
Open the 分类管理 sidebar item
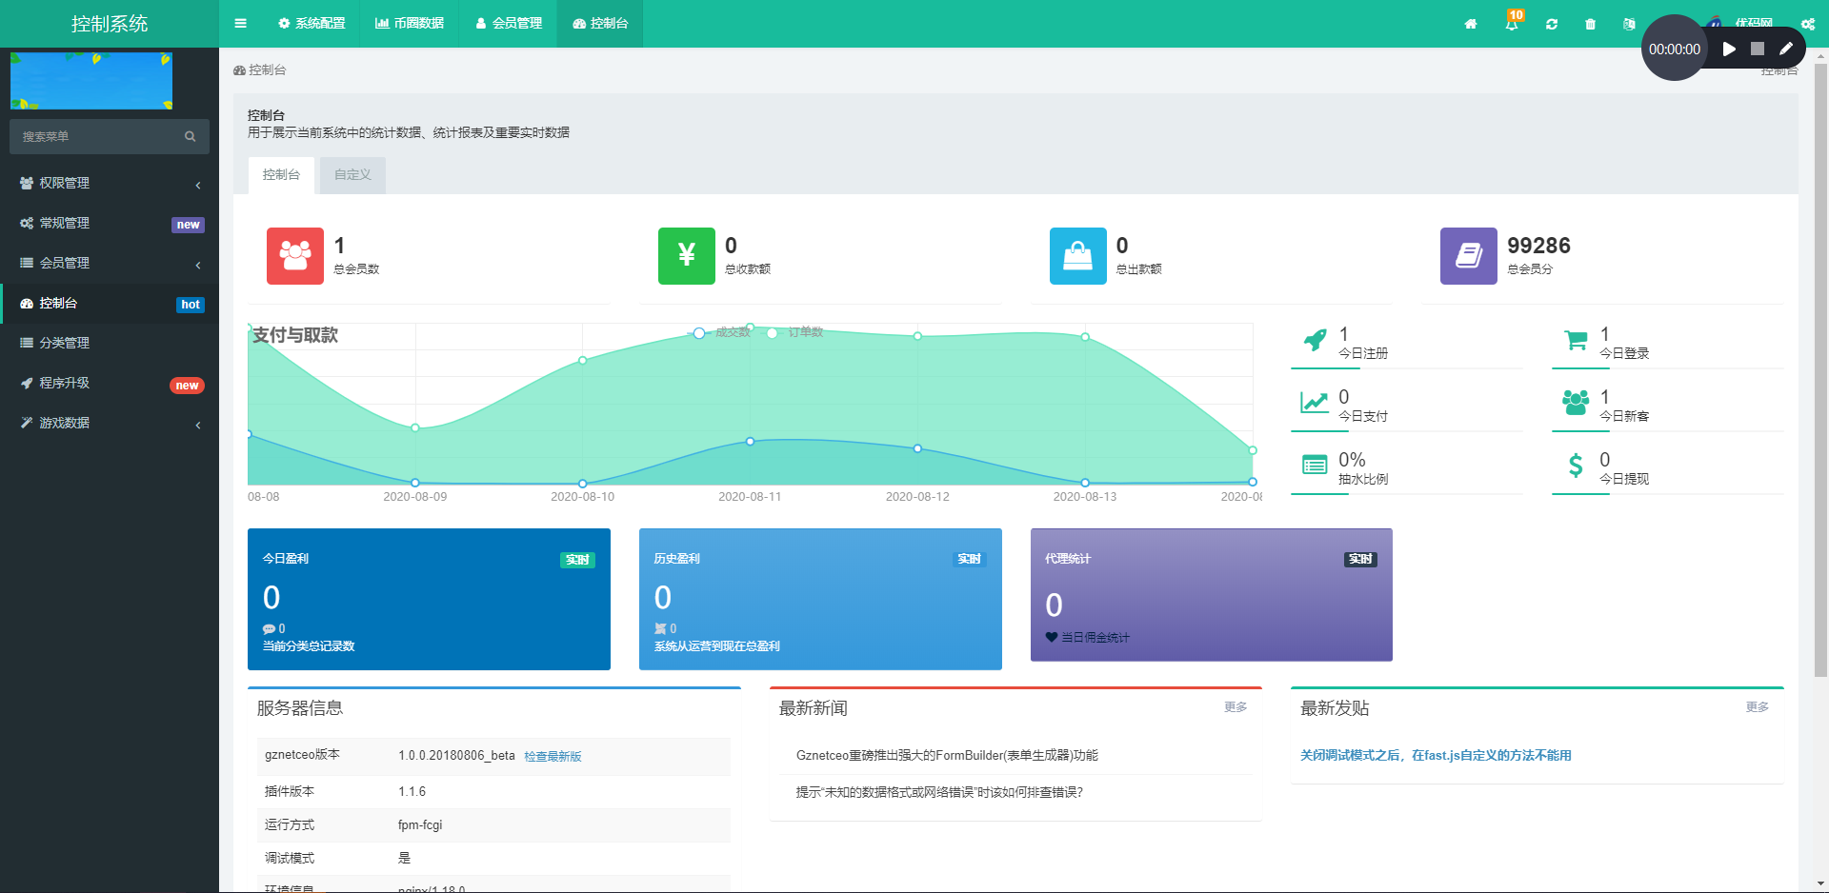64,343
